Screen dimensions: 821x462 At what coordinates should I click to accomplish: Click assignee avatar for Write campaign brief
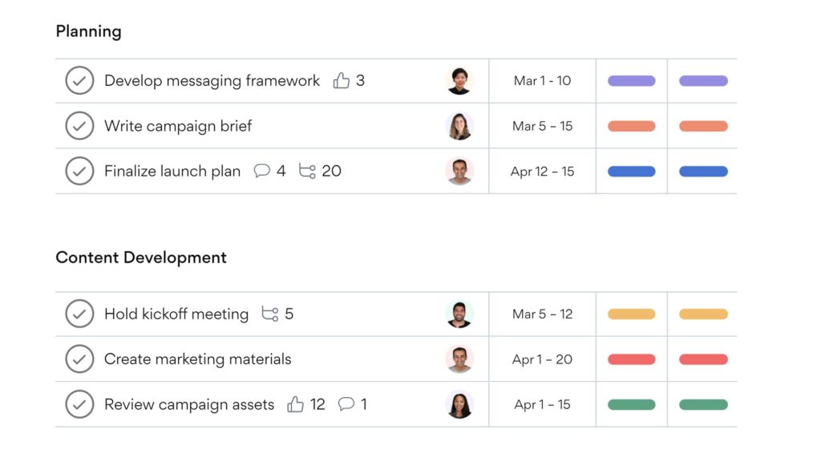pyautogui.click(x=459, y=126)
